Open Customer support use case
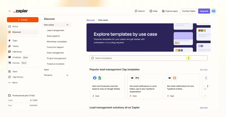The image size is (226, 117). coord(55,47)
